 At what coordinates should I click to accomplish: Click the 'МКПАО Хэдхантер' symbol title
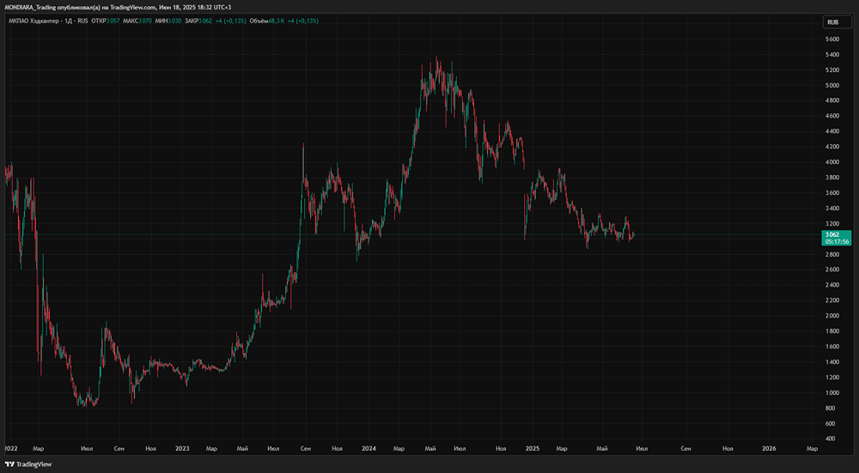34,21
